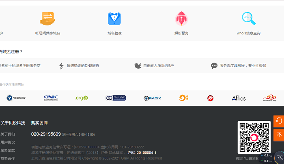Click the orange back-to-top arrow button
The image size is (284, 164).
click(x=279, y=135)
